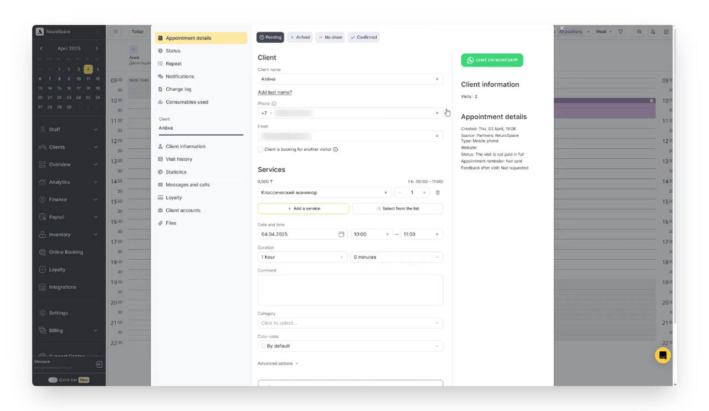Set status to Confirmed
Screen dimensions: 709x411
(364, 38)
